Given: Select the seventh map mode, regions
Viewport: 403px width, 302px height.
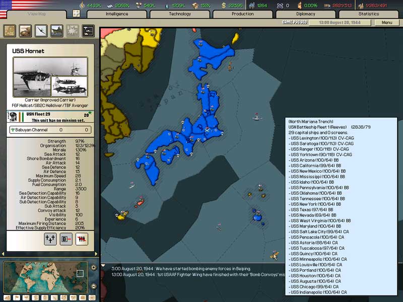Looking at the screenshot, I should click(x=64, y=297).
